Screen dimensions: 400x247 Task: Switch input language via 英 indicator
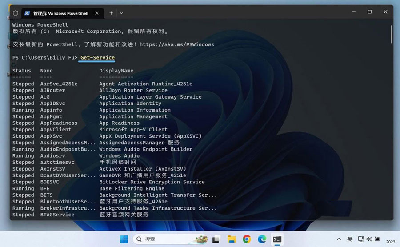[350, 239]
